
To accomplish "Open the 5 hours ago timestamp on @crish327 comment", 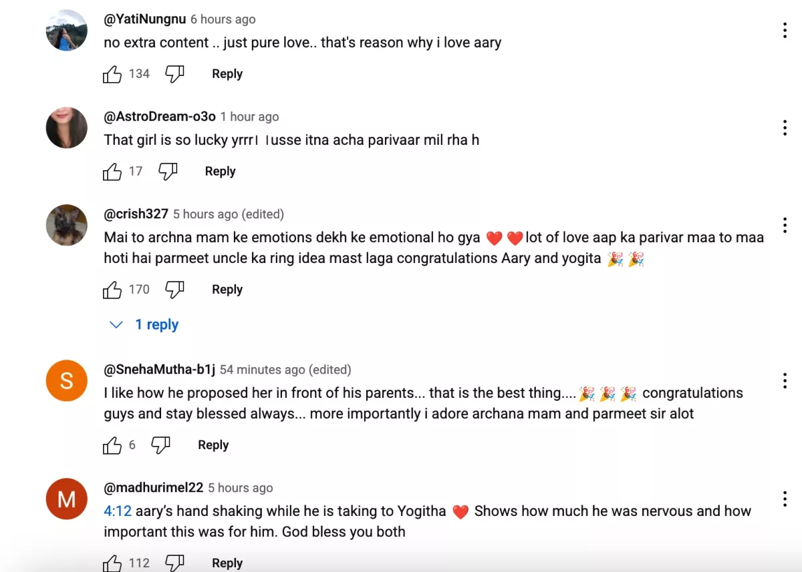I will pyautogui.click(x=205, y=214).
